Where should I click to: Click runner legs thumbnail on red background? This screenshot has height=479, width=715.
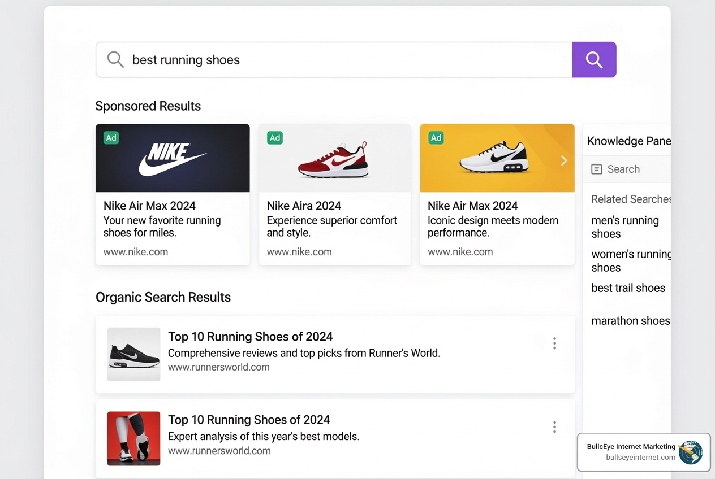133,438
